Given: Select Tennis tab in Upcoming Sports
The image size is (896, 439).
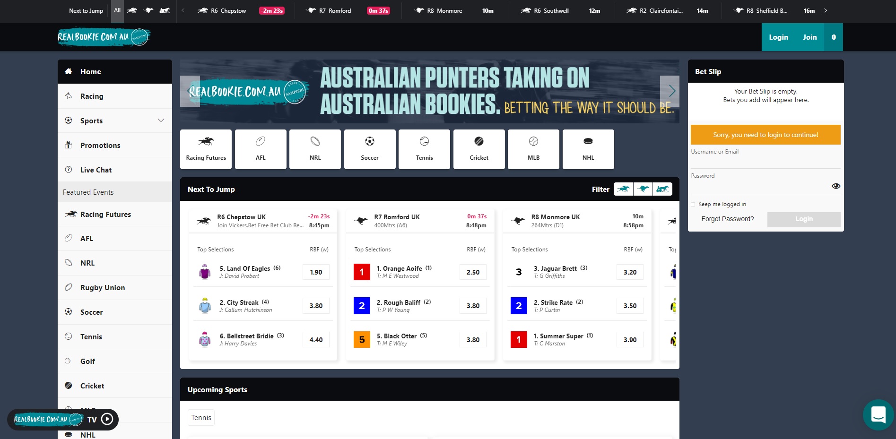Looking at the screenshot, I should 201,418.
